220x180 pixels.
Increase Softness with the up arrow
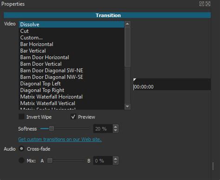click(x=116, y=127)
